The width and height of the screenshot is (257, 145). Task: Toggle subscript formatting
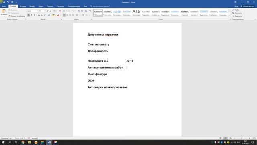(42, 15)
